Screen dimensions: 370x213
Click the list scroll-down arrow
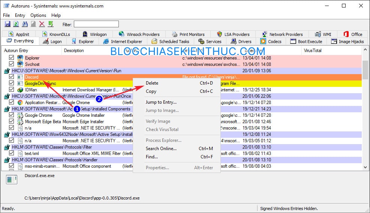tap(365, 167)
